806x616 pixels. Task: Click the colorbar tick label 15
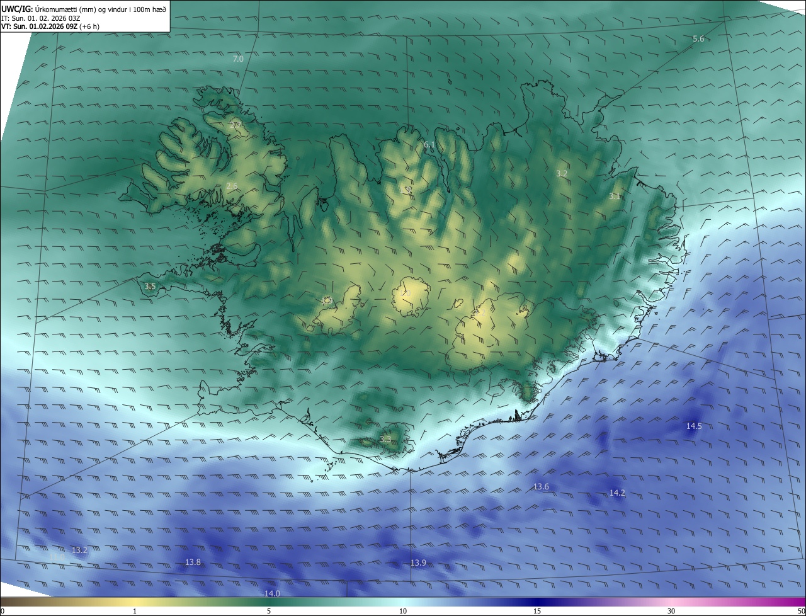(537, 612)
